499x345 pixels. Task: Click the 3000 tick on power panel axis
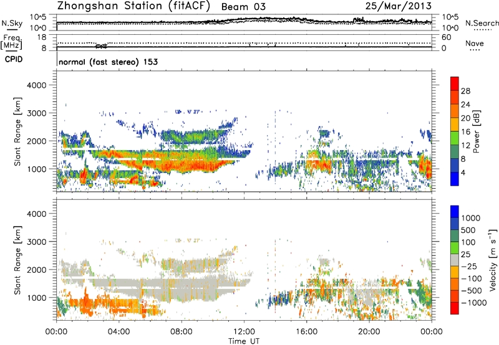coord(36,113)
